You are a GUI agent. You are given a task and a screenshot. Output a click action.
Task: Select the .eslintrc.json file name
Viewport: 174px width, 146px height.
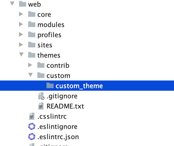point(58,137)
